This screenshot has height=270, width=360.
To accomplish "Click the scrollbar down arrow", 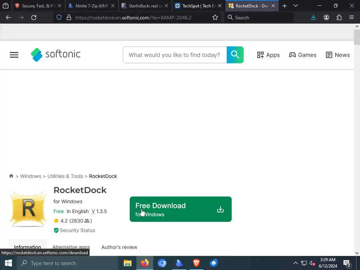I will click(x=357, y=253).
